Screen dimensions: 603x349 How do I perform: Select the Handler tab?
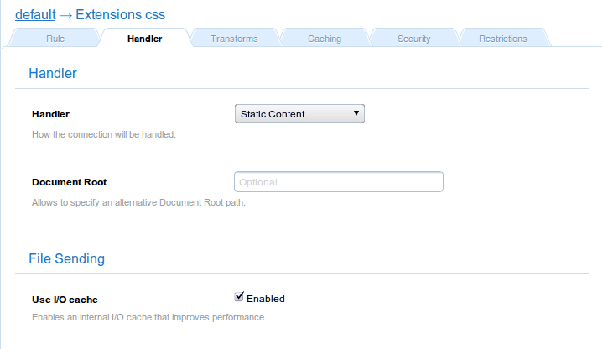(144, 39)
